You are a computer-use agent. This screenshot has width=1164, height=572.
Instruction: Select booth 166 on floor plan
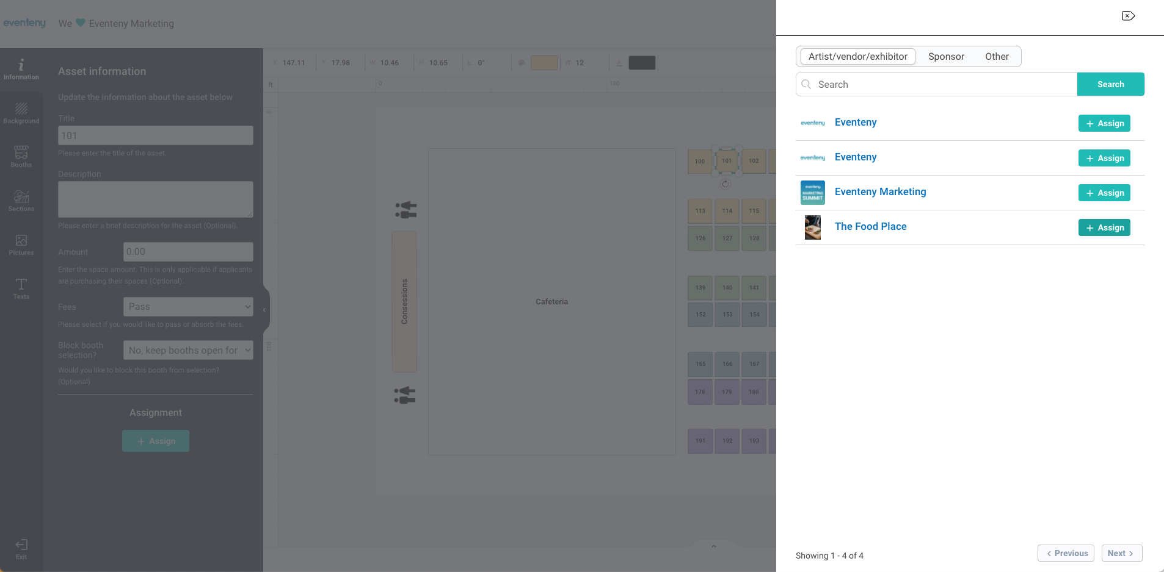(727, 364)
